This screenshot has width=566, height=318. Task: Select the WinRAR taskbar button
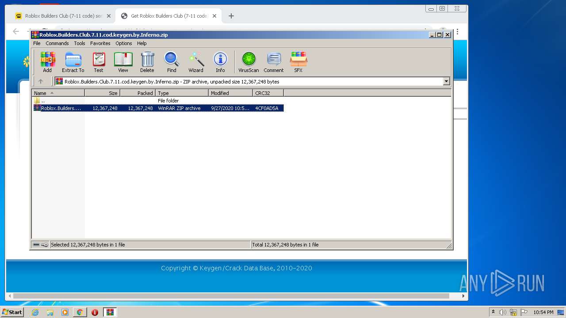(x=110, y=312)
